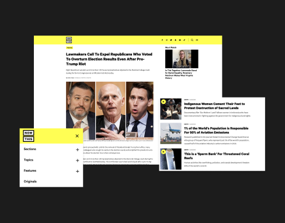Click the three-senator article hero image
Screen dimensions: 285x223
click(x=110, y=110)
